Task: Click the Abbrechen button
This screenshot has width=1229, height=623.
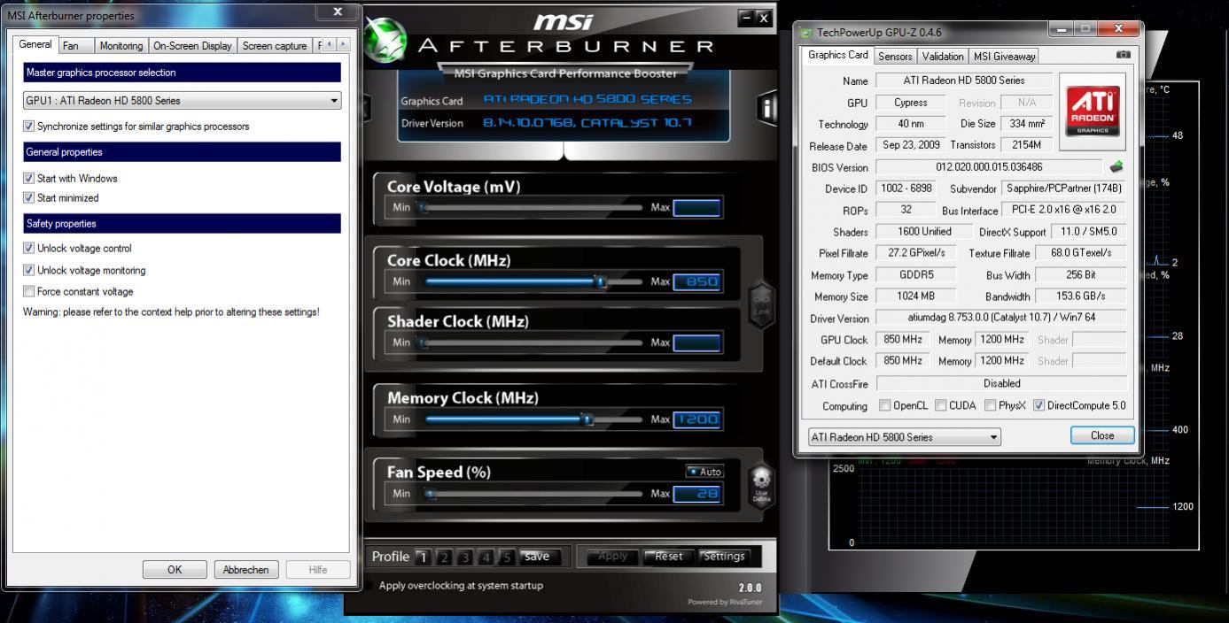Action: pyautogui.click(x=246, y=570)
